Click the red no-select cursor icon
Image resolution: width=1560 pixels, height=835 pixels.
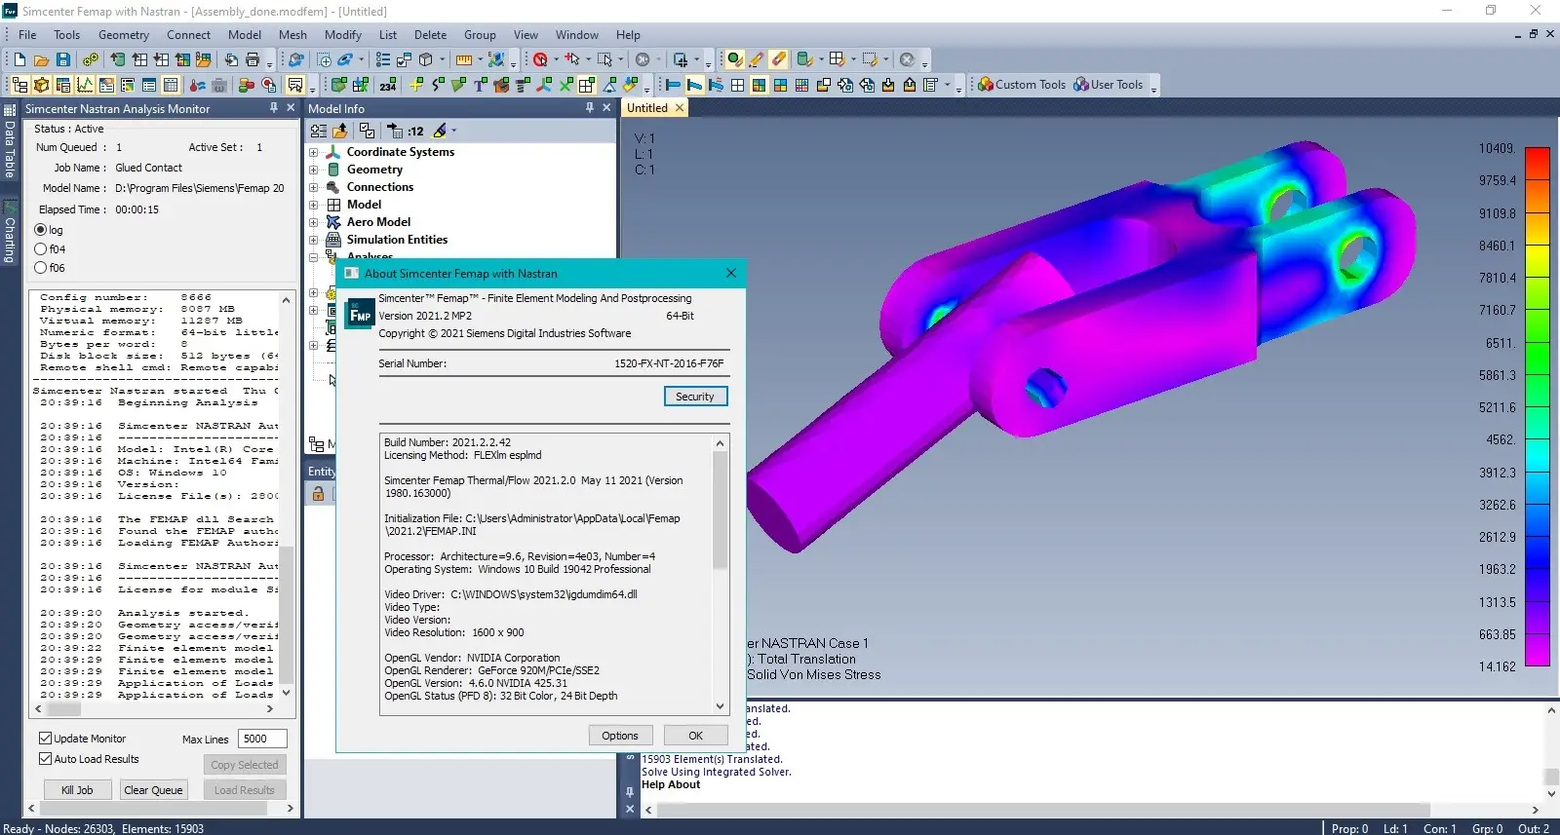(x=540, y=59)
